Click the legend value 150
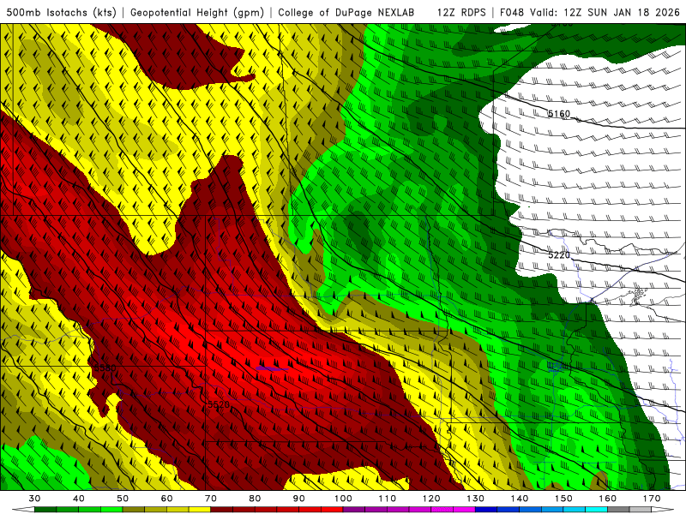 pyautogui.click(x=563, y=499)
